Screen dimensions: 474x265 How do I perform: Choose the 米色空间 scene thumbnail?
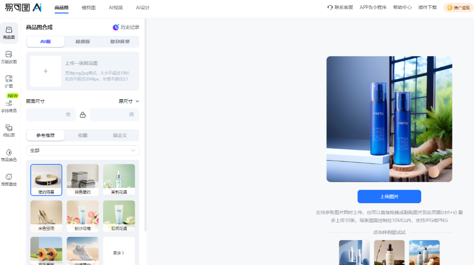click(x=46, y=216)
